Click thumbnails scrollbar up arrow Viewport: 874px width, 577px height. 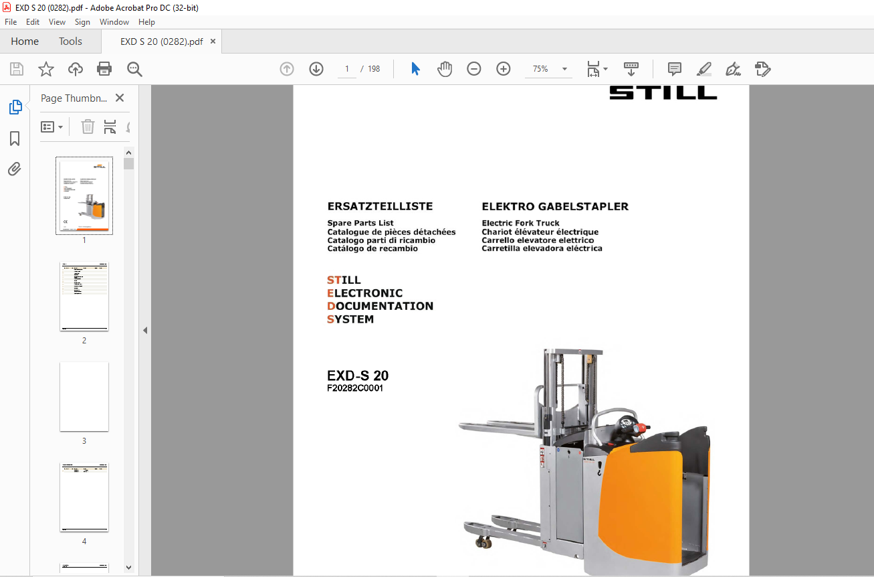129,152
